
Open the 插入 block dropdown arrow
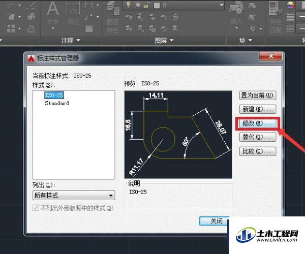(237, 28)
